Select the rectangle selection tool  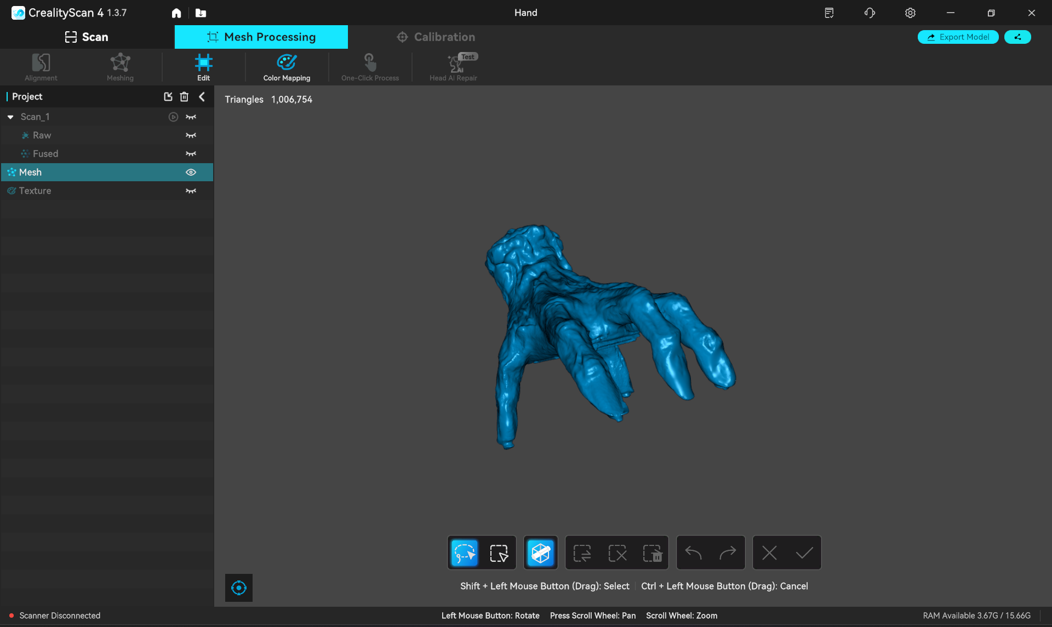click(499, 553)
